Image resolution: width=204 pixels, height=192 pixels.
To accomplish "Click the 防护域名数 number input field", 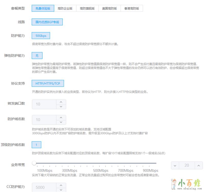I will click(44, 120).
